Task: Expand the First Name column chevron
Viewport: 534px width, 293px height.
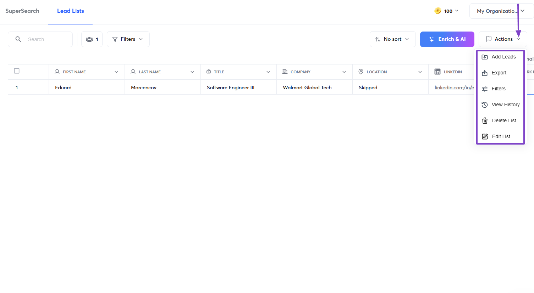Action: click(x=116, y=72)
